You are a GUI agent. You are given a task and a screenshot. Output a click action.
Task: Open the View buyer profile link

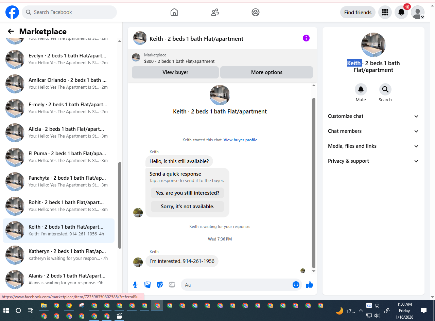(240, 140)
